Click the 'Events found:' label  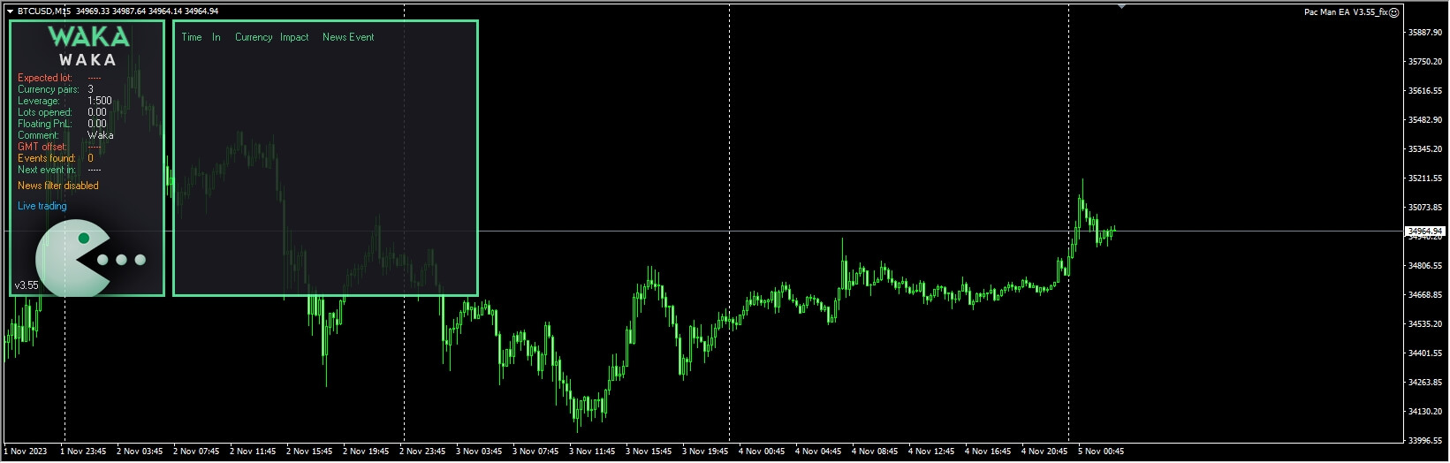(x=47, y=158)
